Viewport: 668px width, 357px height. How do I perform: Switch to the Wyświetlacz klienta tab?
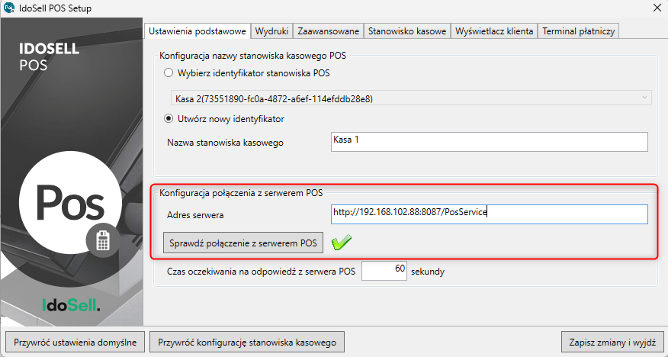(x=494, y=31)
